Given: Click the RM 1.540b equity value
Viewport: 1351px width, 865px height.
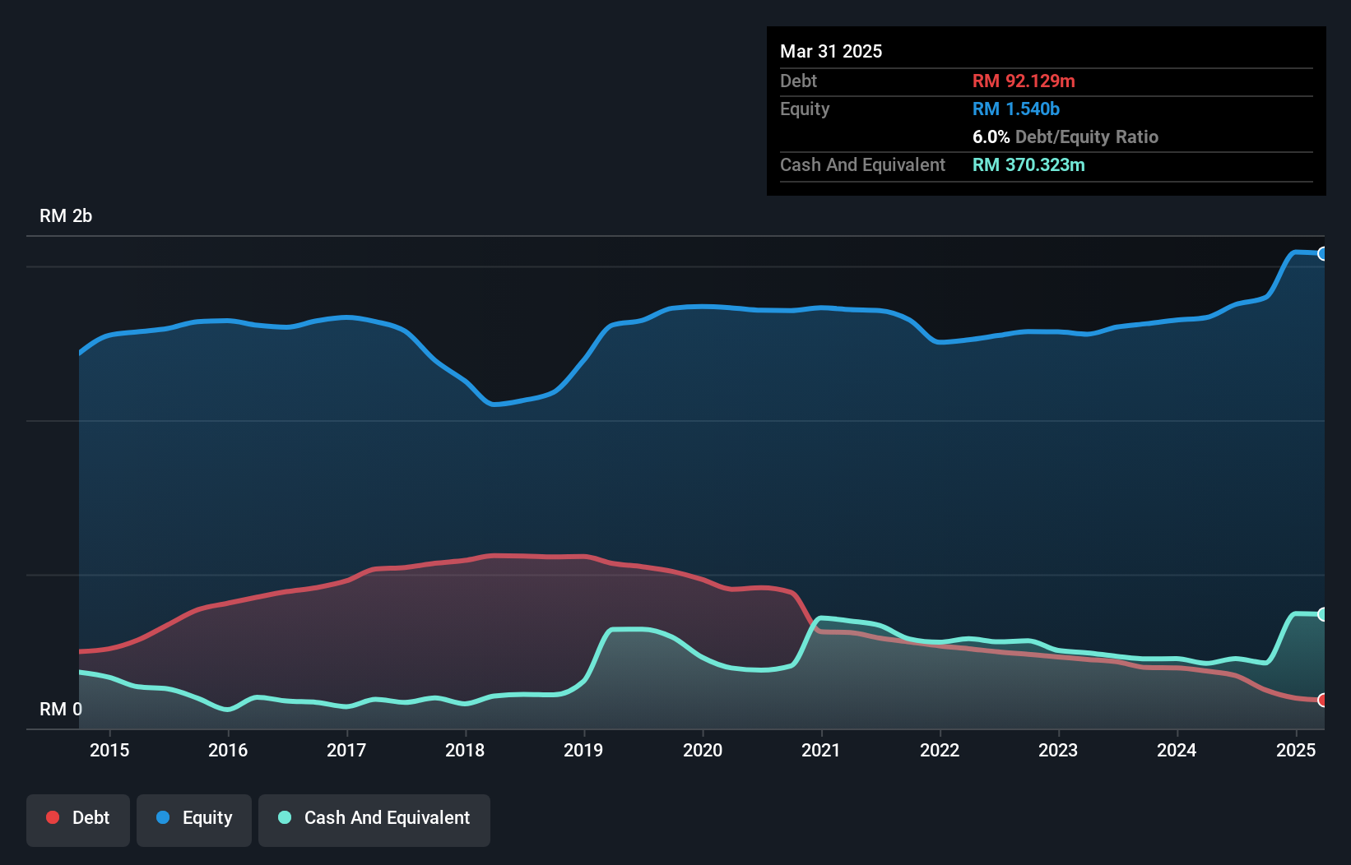Looking at the screenshot, I should coord(1016,109).
